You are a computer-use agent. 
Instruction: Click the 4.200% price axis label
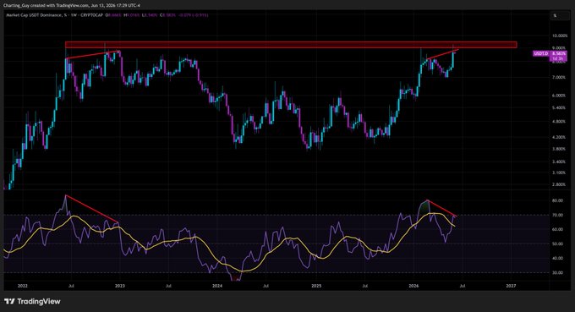point(559,137)
